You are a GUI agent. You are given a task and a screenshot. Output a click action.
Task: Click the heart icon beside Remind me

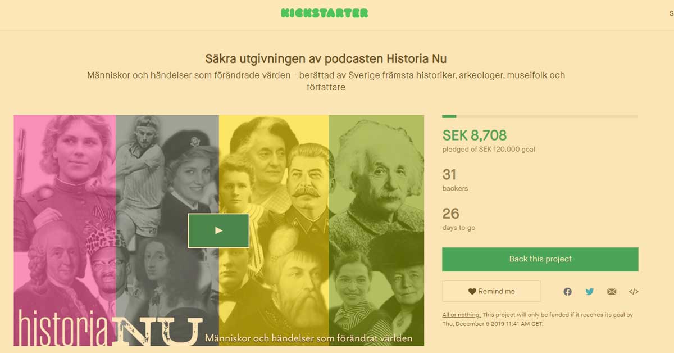tap(472, 291)
